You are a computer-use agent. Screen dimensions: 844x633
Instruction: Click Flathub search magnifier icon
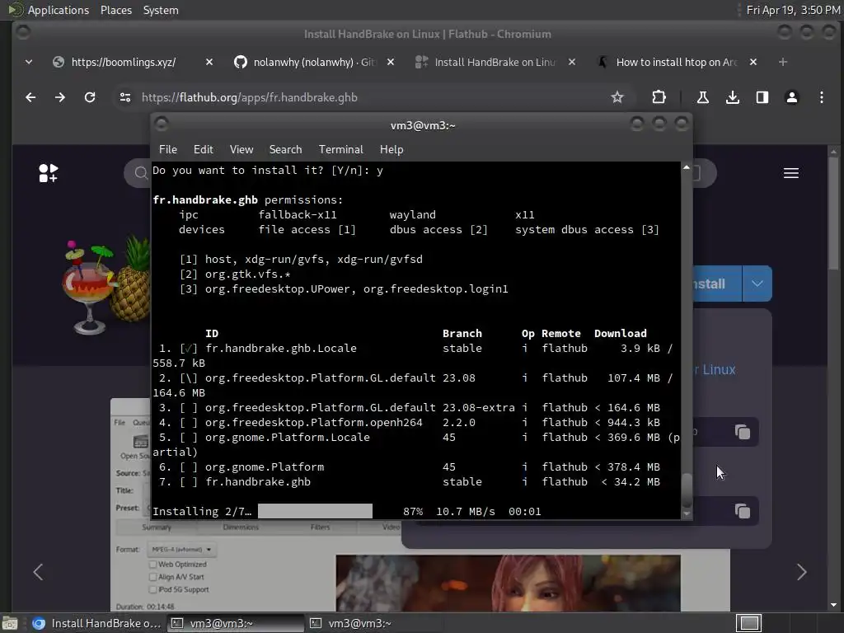click(140, 173)
